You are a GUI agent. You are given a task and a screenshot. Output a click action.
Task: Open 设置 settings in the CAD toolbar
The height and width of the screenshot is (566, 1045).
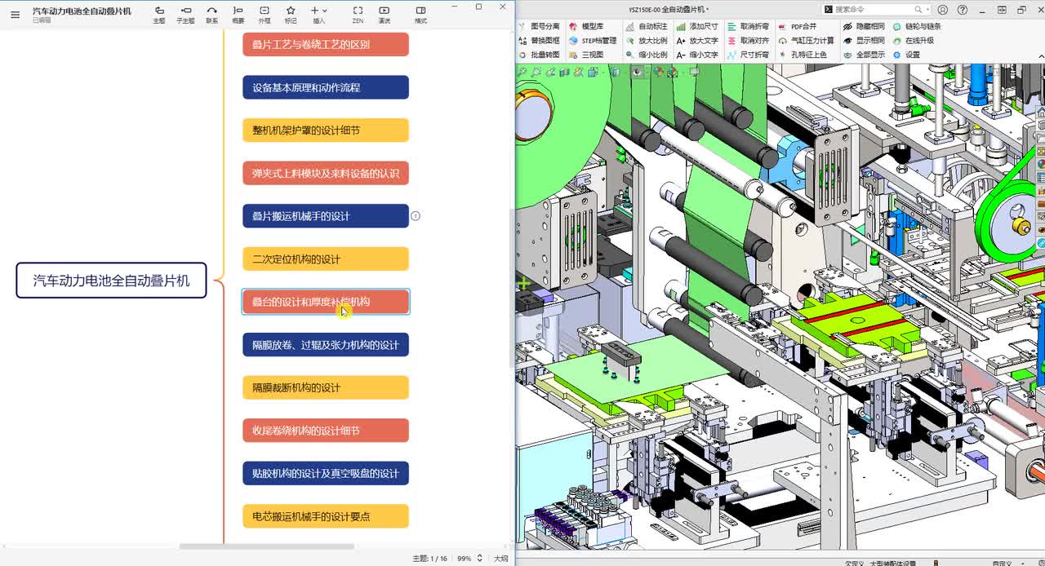[906, 55]
